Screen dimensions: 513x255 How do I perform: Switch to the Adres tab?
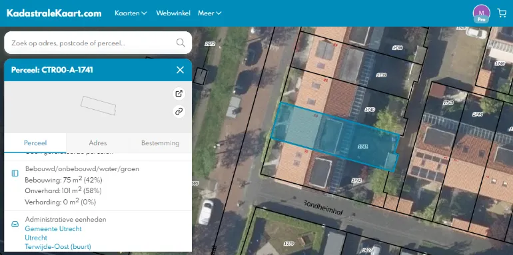(98, 143)
